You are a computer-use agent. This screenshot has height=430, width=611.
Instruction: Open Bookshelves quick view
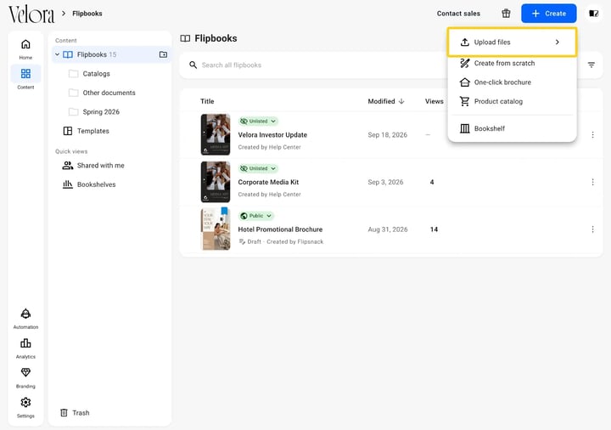click(x=90, y=184)
